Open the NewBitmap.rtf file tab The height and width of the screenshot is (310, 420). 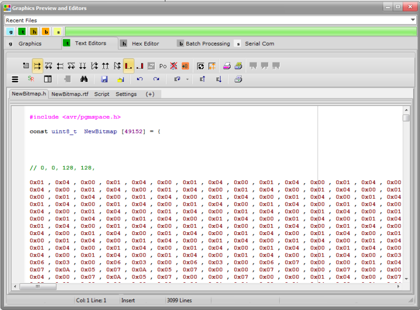coord(70,94)
